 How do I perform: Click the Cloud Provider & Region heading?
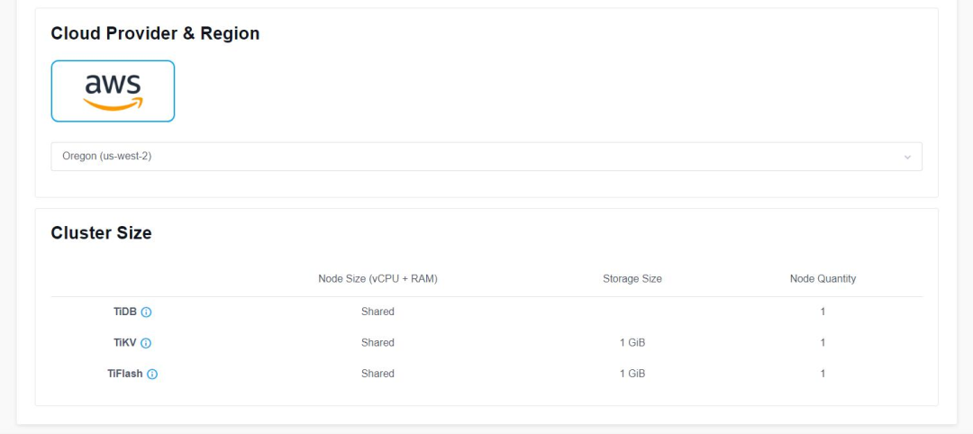tap(155, 33)
